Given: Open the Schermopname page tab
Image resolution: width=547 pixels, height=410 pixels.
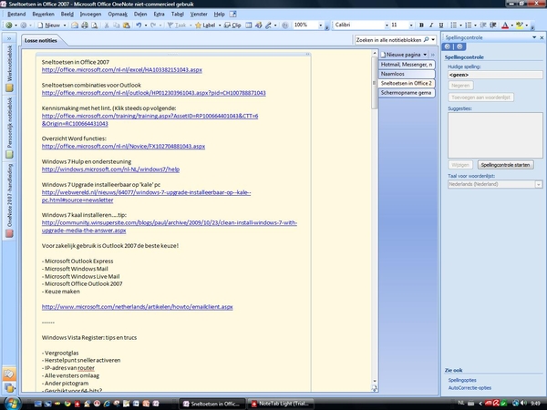Looking at the screenshot, I should (x=407, y=93).
